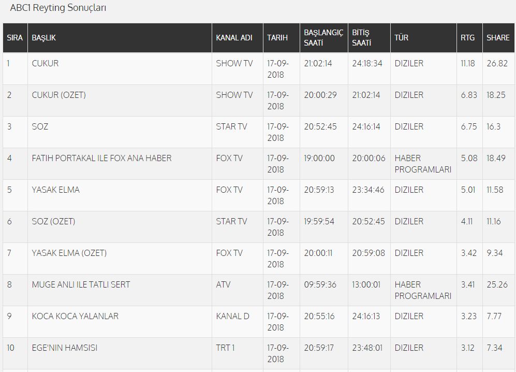Click RTG value 3.42
Viewport: 516px width, 372px height.
click(468, 253)
